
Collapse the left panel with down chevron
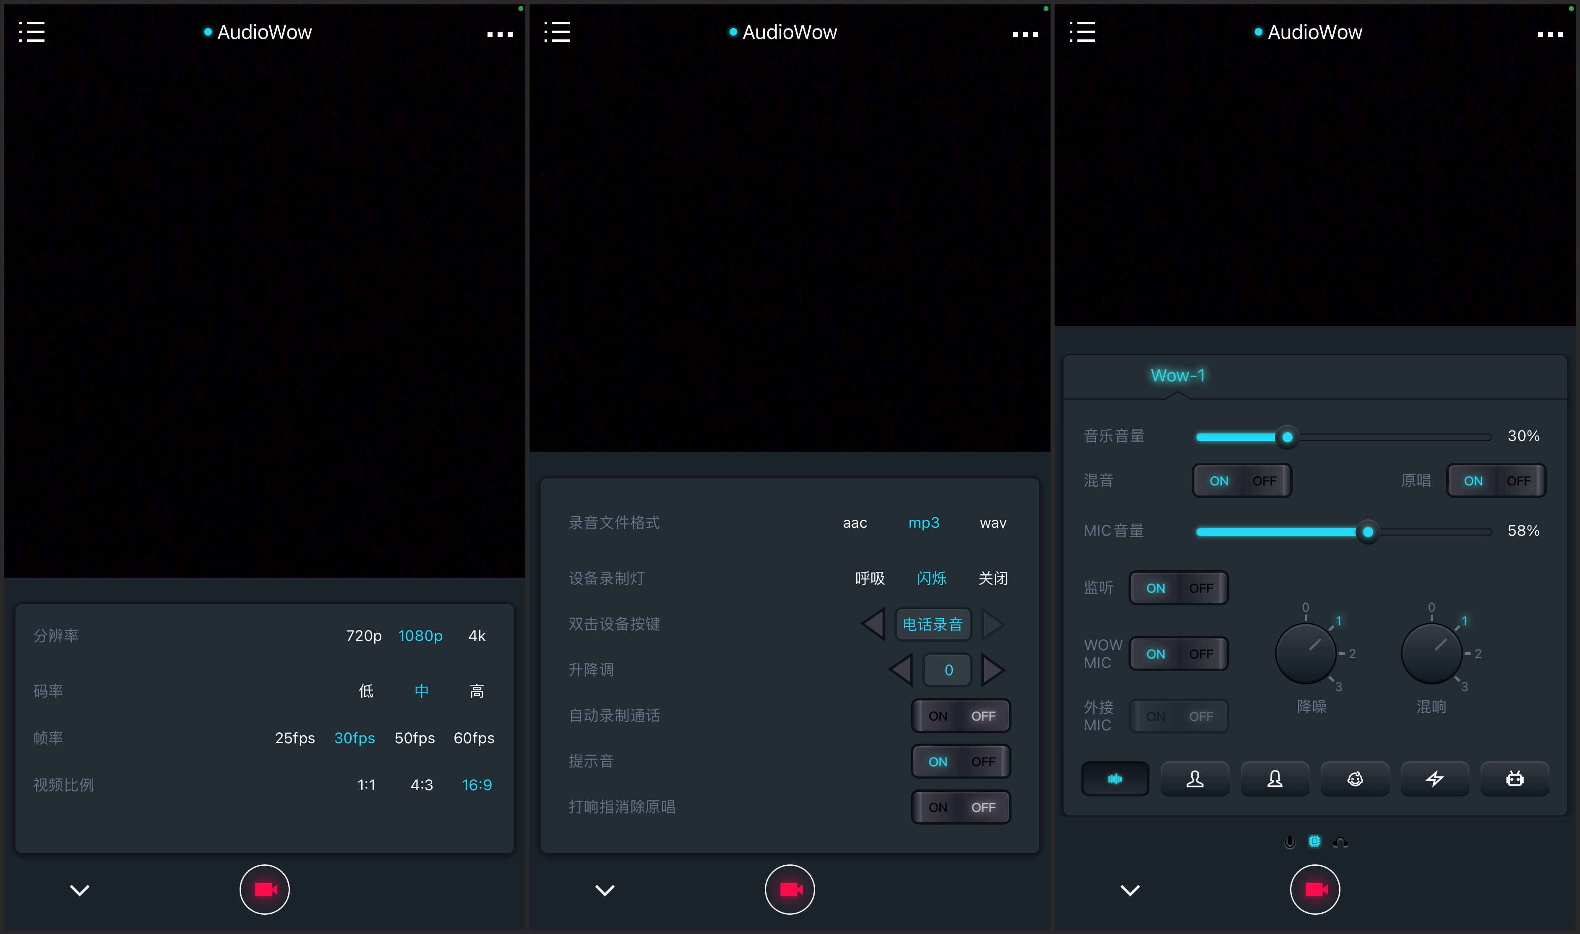tap(79, 890)
